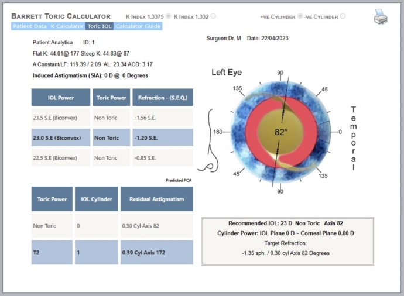Select the Toric IOL tab

coord(100,26)
